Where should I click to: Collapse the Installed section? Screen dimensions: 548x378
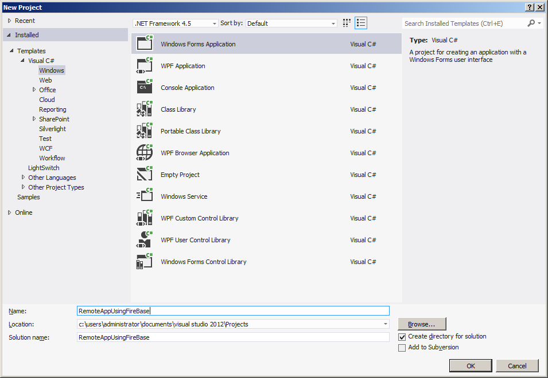click(x=9, y=35)
